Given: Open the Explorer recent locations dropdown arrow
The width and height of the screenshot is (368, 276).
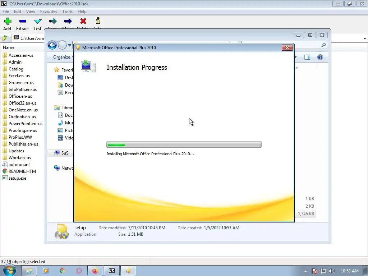Looking at the screenshot, I should [69, 45].
